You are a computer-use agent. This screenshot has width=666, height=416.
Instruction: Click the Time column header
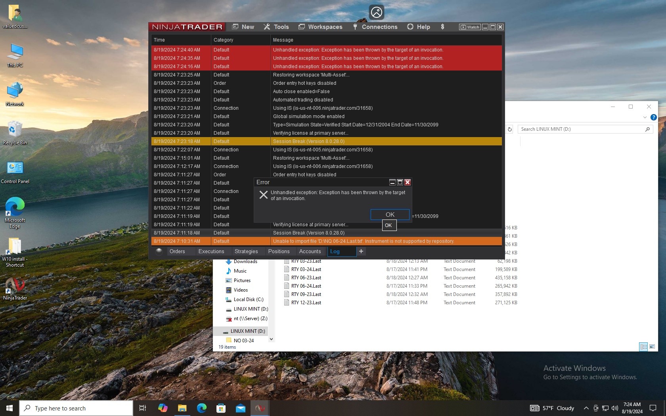point(181,40)
